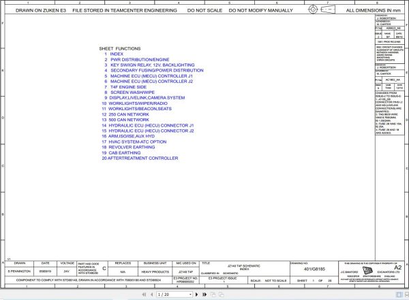Viewport: 409px width, 300px height.
Task: Click sheet 9 DISPLAY,LIVELINK,CAMERA SYSTEM
Action: 145,98
